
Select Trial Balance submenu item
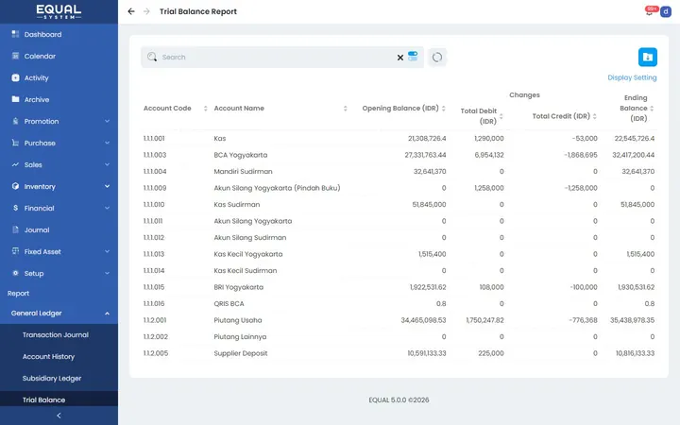[x=43, y=399]
